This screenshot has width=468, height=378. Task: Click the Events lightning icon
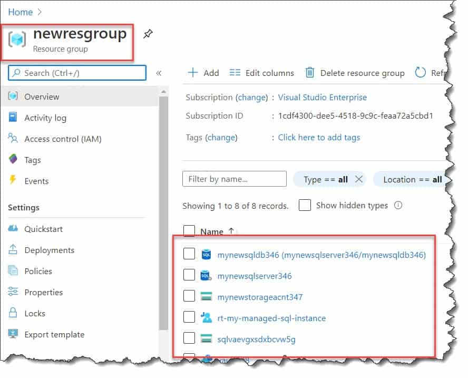click(x=13, y=181)
